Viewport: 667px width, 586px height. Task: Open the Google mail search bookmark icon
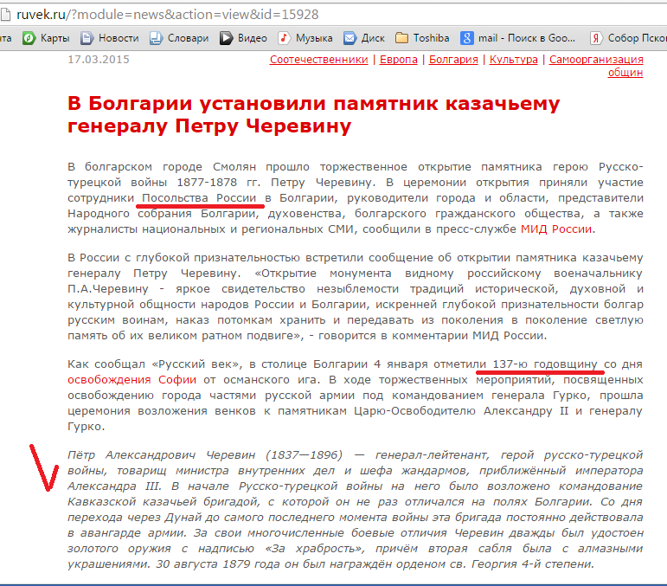466,38
